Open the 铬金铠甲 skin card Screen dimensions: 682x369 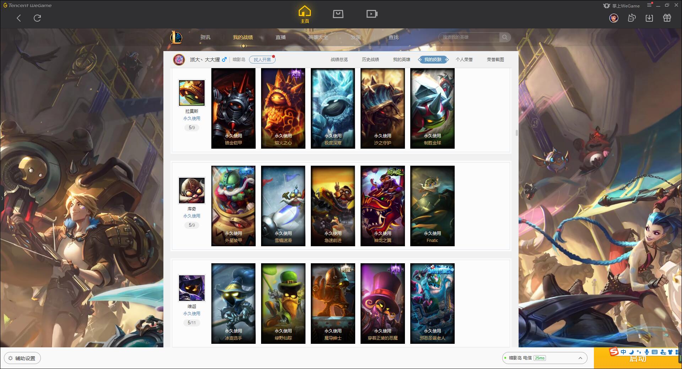click(x=233, y=108)
